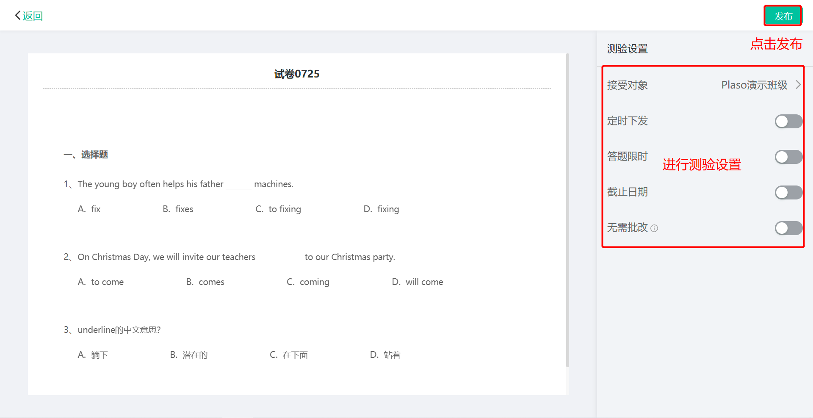The width and height of the screenshot is (813, 418).
Task: Pick option C. 在下面 in question 3
Action: pos(289,355)
